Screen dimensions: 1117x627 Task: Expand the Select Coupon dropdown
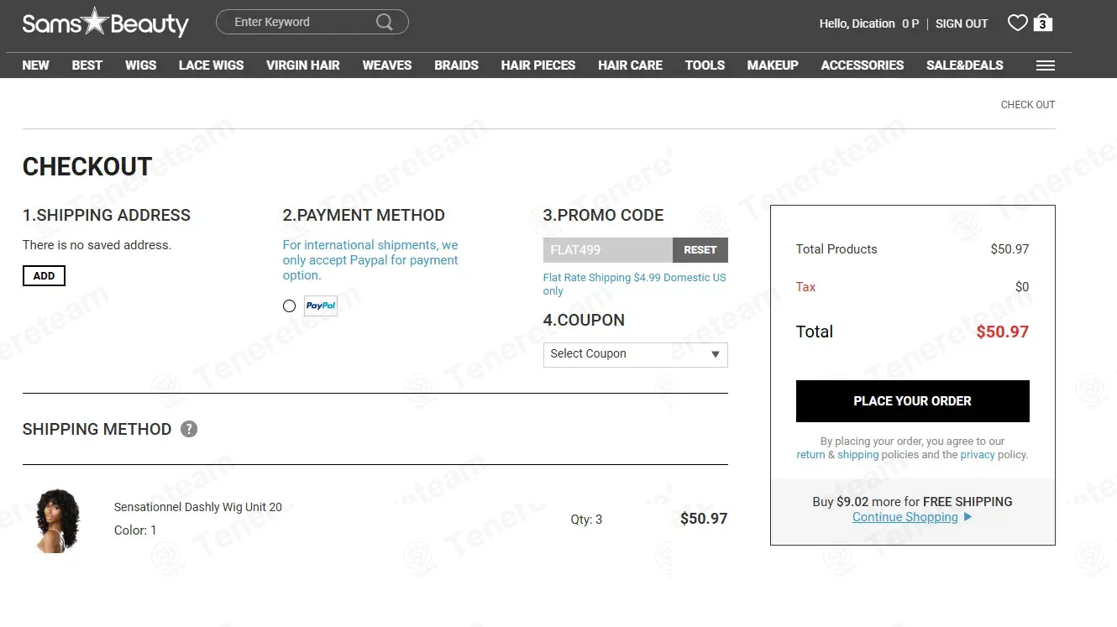coord(635,354)
